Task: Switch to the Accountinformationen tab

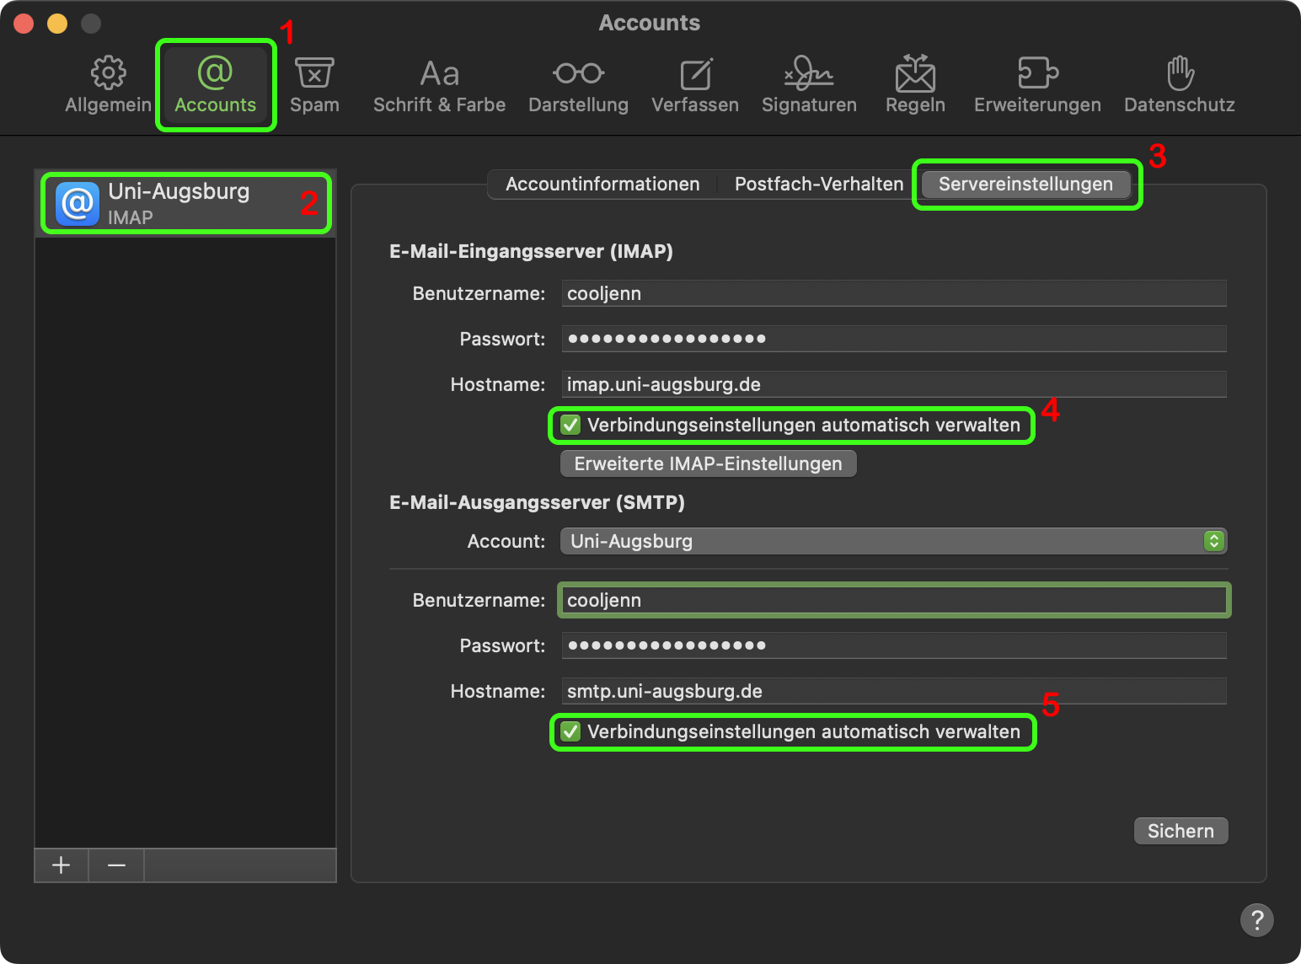Action: point(602,185)
